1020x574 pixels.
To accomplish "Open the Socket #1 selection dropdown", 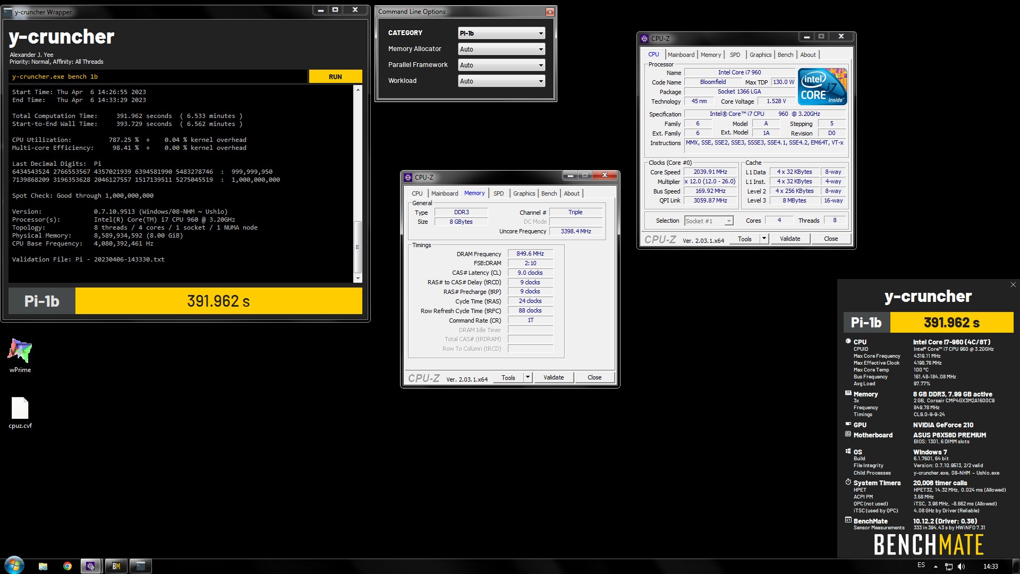I will pos(709,221).
